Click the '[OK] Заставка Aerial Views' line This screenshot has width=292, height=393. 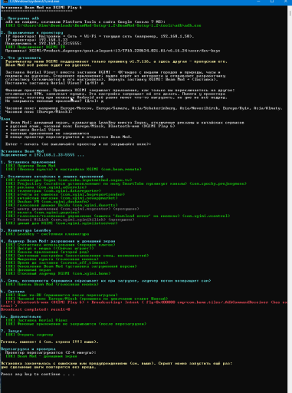point(37,320)
